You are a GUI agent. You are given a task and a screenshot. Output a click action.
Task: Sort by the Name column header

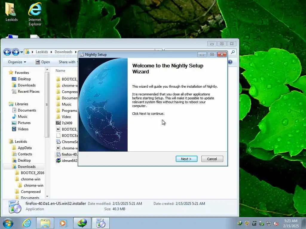pos(60,70)
